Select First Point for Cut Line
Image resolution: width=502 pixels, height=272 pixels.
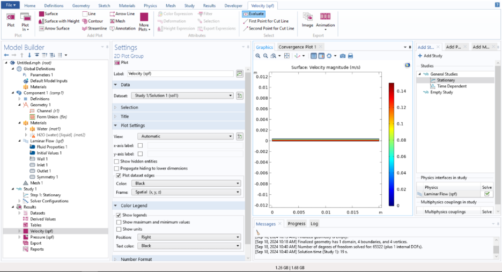265,21
